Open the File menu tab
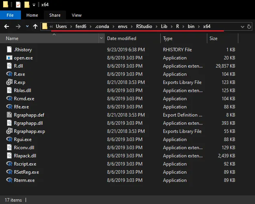Image resolution: width=255 pixels, height=204 pixels. click(10, 15)
